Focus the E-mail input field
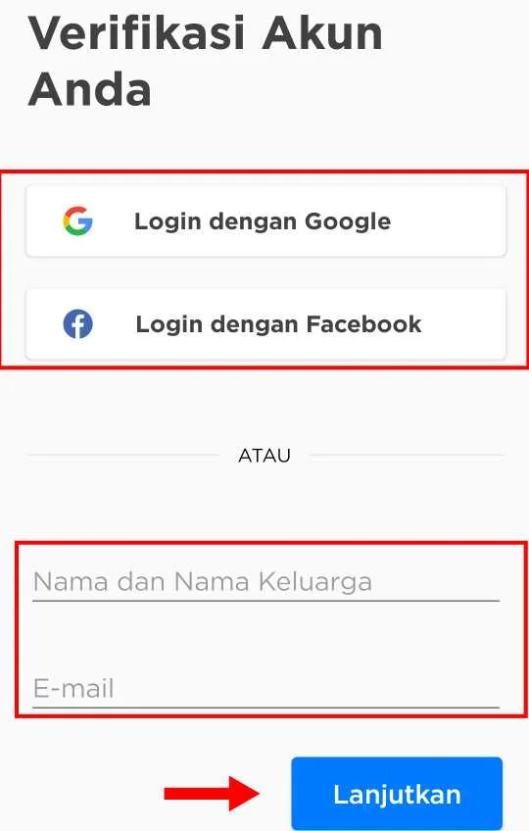The image size is (529, 831). pos(265,689)
